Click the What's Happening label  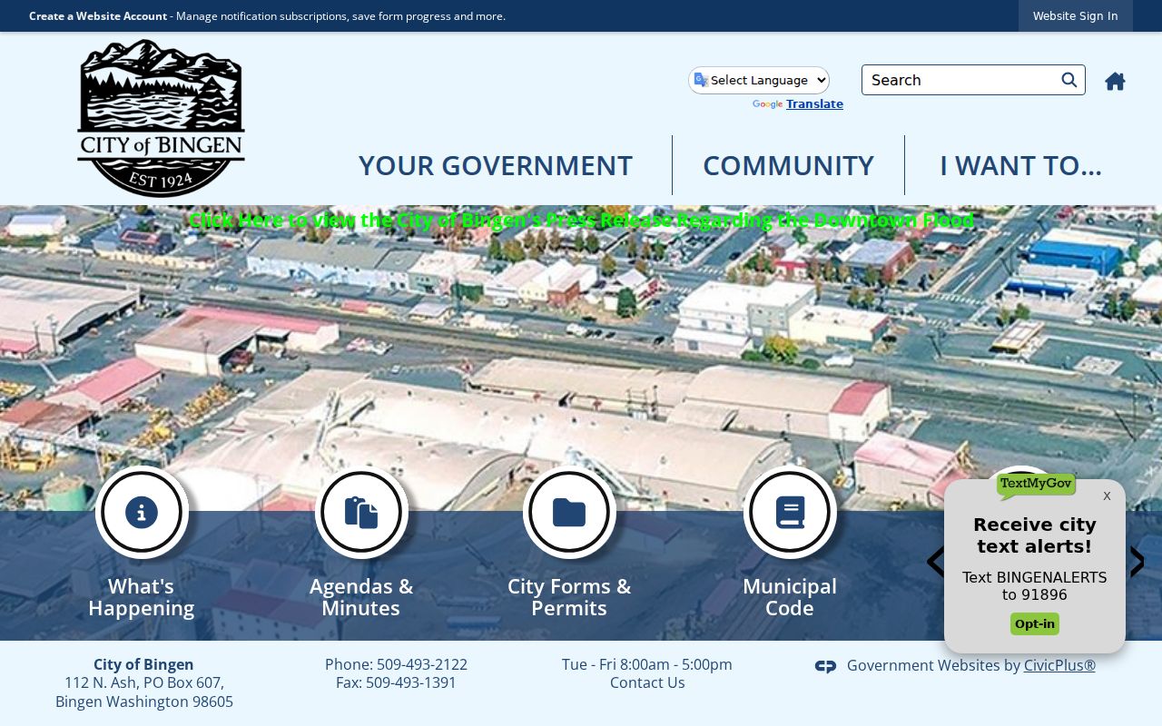coord(142,597)
